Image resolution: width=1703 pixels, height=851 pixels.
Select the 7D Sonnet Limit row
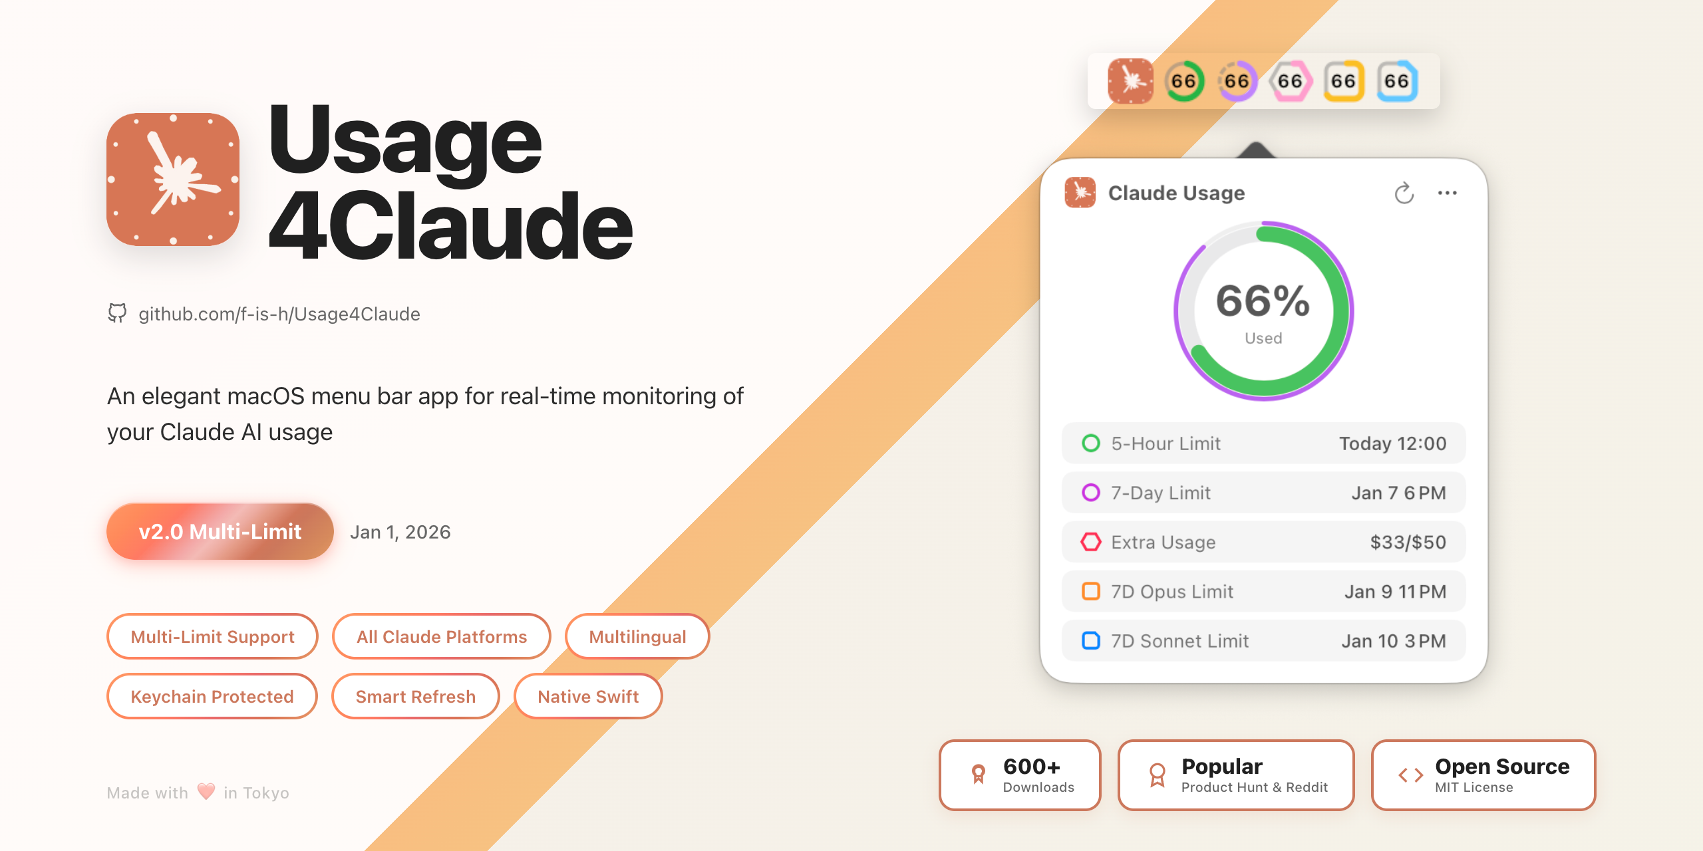(x=1263, y=641)
